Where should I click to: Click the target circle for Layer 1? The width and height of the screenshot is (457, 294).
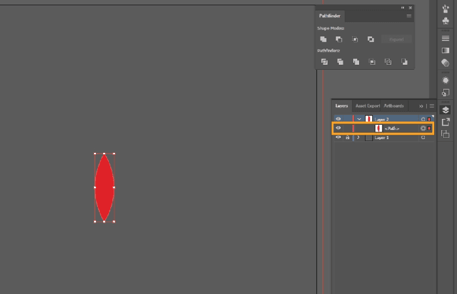point(423,137)
